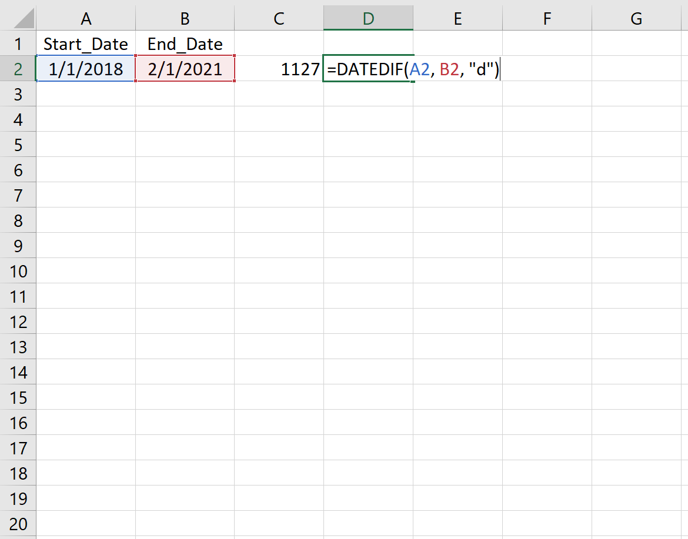Viewport: 688px width, 539px height.
Task: Click empty cell F2 beside the formula
Action: click(x=547, y=69)
